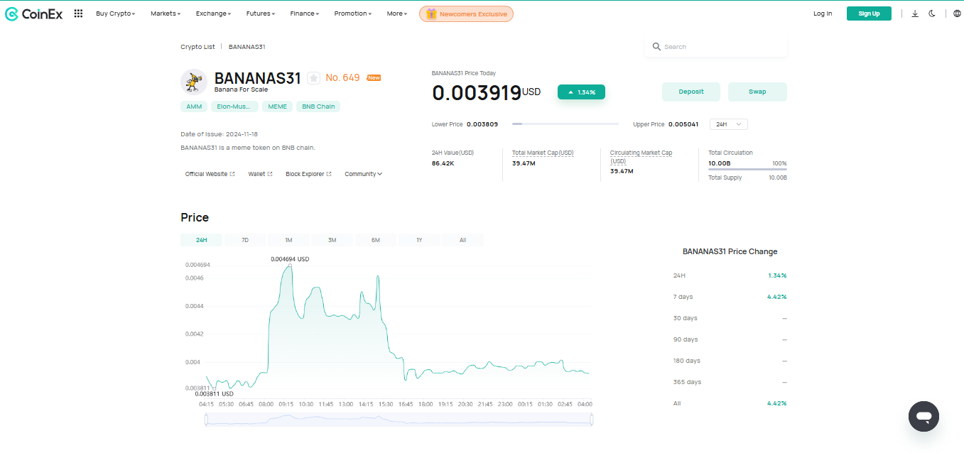Click the CoinEx logo
This screenshot has width=964, height=453.
pos(33,13)
